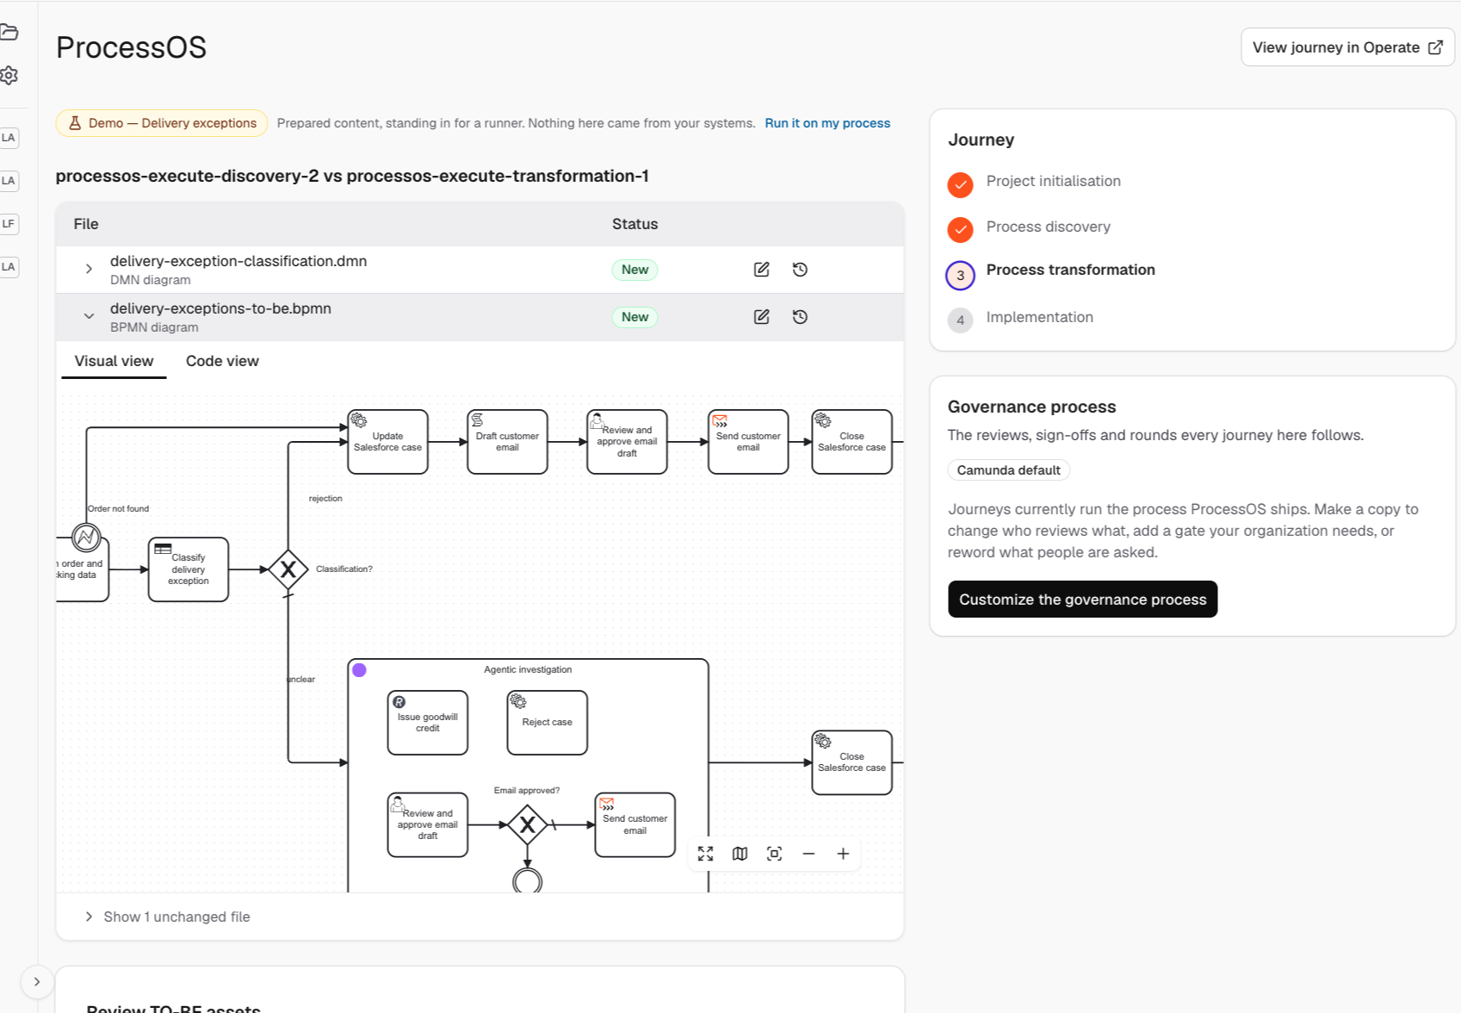Select Review and approve email draft in top row
The image size is (1461, 1013).
pos(627,442)
